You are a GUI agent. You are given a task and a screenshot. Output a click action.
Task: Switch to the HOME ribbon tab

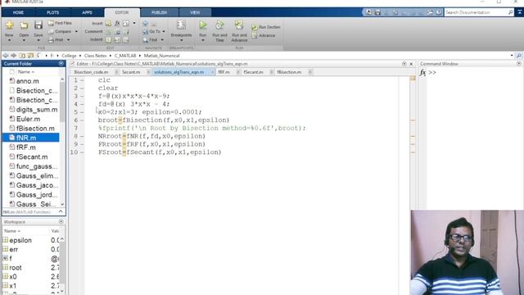(x=18, y=12)
